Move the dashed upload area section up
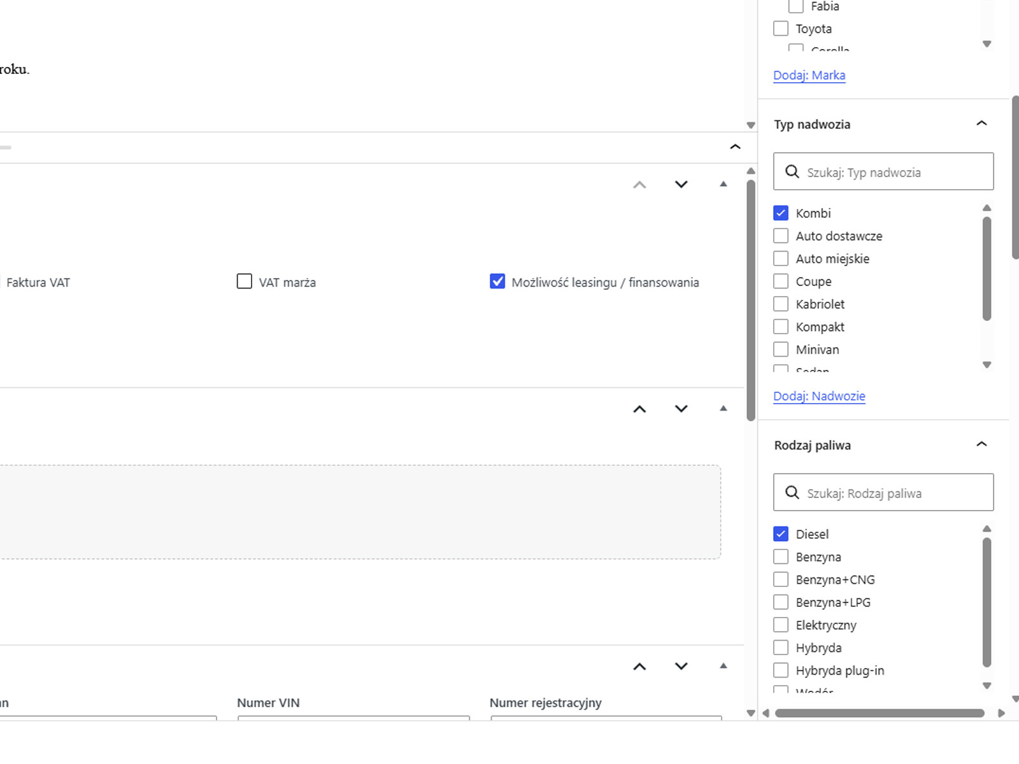The height and width of the screenshot is (764, 1019). tap(639, 409)
